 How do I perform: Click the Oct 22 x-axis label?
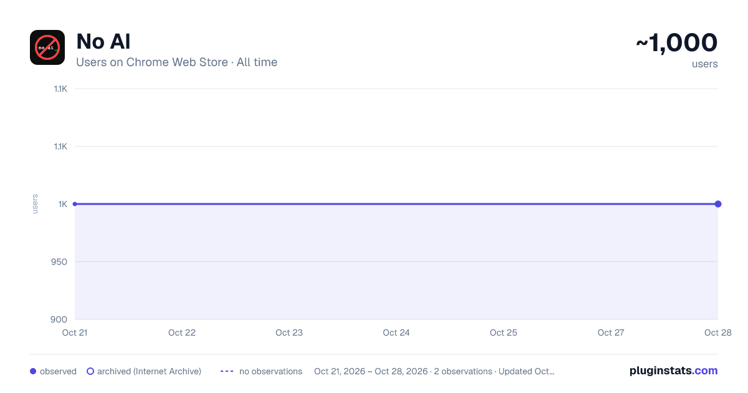pos(182,332)
